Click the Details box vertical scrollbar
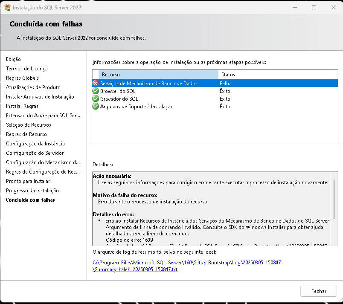Viewport: 343px width, 304px height. (x=334, y=199)
